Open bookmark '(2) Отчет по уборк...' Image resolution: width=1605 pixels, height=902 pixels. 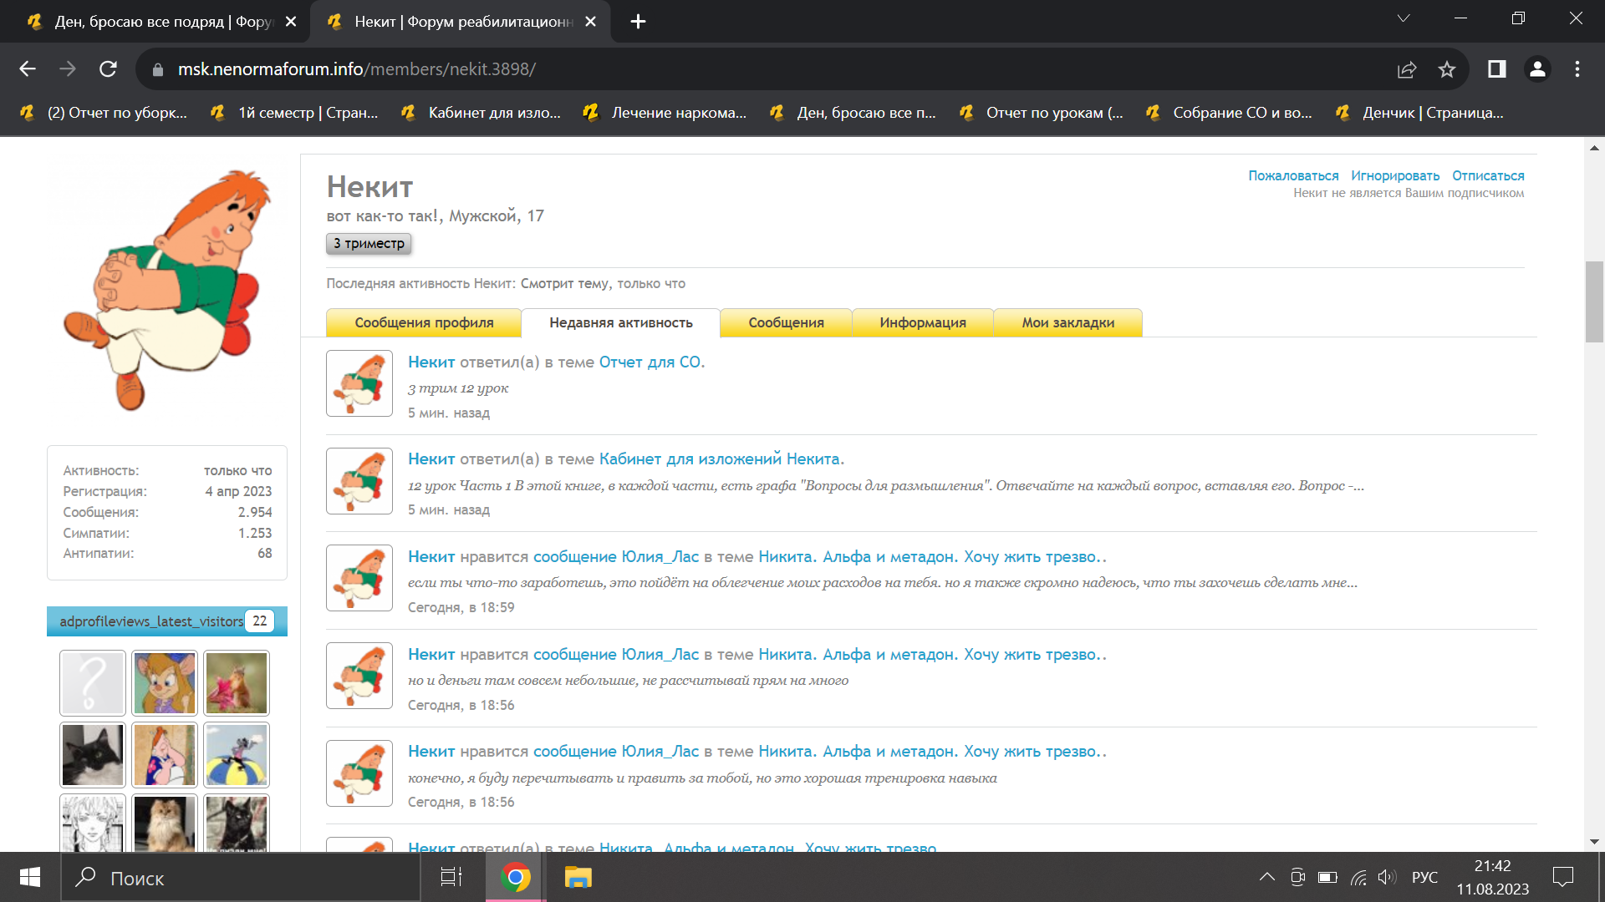pyautogui.click(x=104, y=113)
